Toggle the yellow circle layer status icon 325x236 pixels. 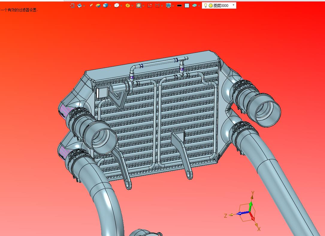click(211, 6)
